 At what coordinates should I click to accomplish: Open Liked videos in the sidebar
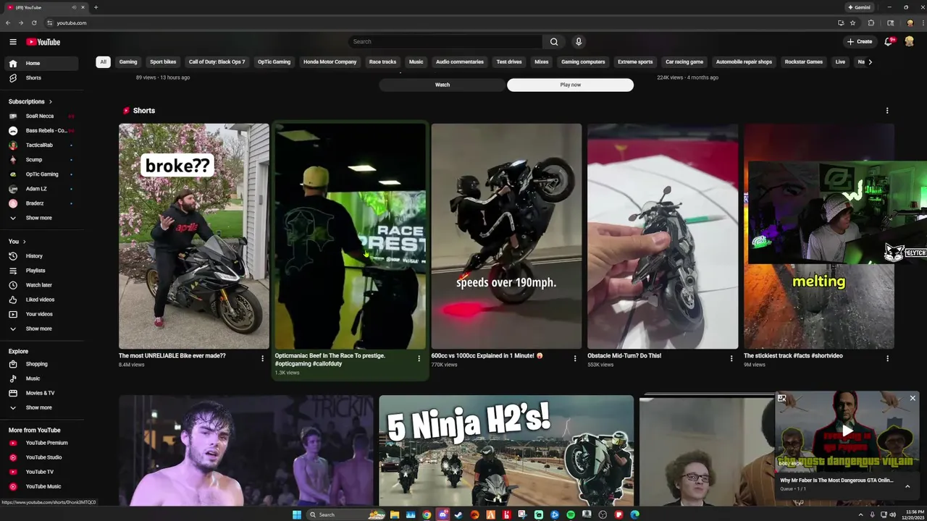point(40,299)
